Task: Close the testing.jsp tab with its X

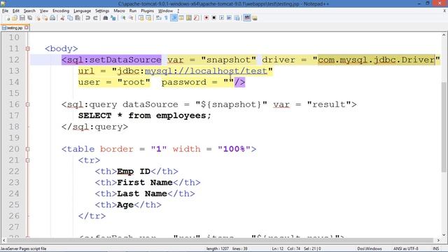Action: pyautogui.click(x=27, y=27)
